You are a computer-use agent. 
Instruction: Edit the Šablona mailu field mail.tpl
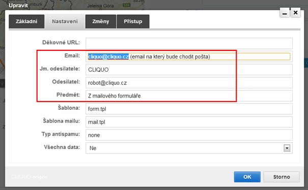189,122
